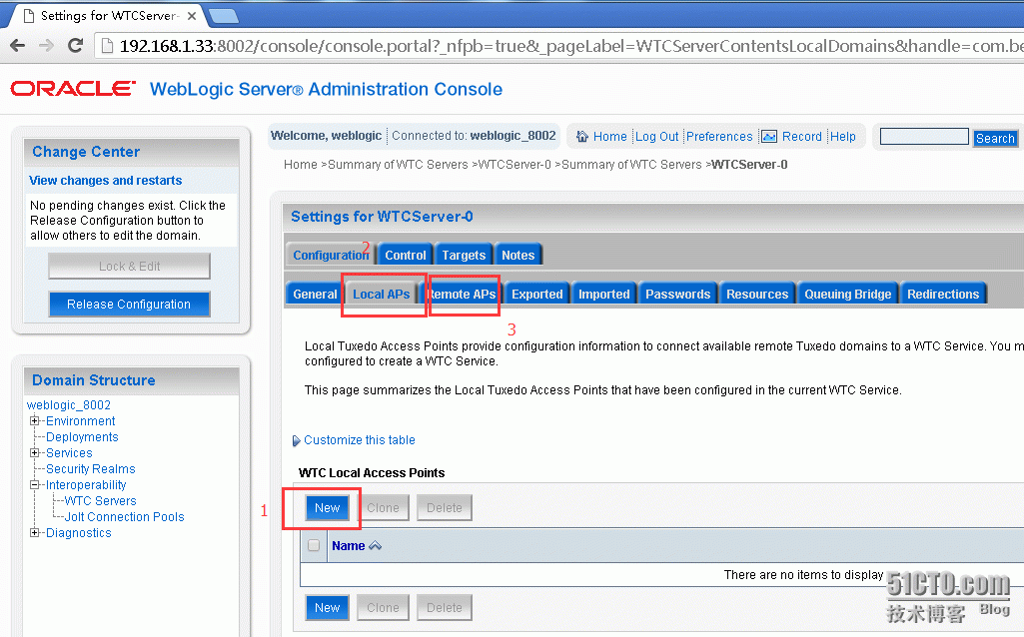This screenshot has height=637, width=1024.
Task: Open the Queuing Bridge sub-tab
Action: 848,295
